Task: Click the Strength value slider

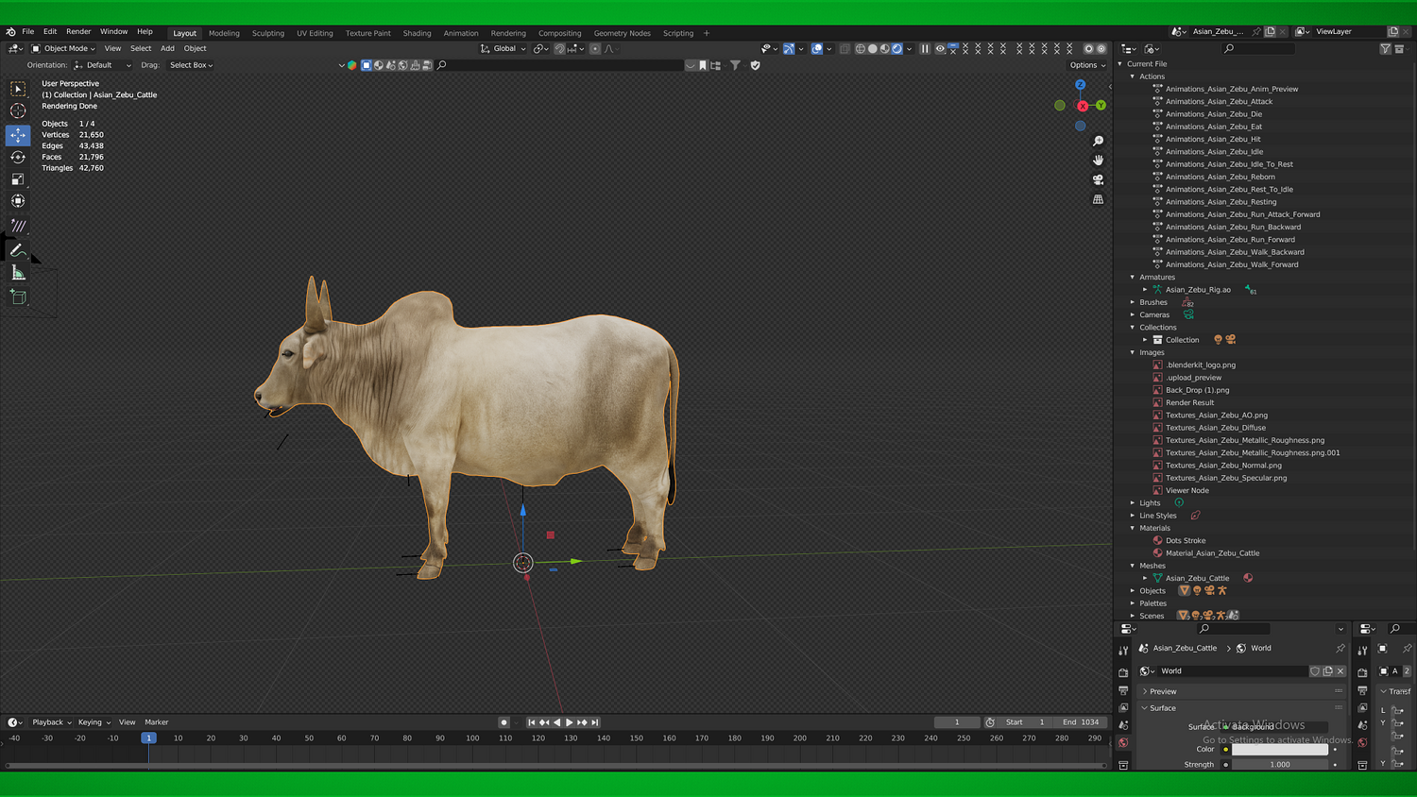Action: 1280,765
